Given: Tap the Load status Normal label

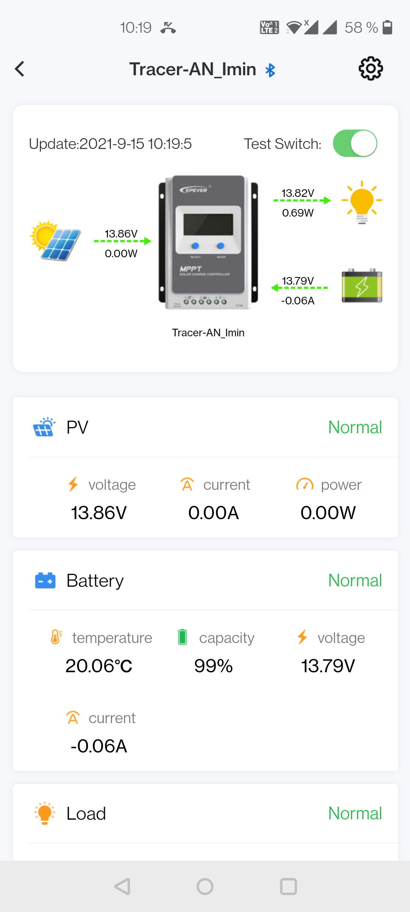Looking at the screenshot, I should tap(355, 814).
